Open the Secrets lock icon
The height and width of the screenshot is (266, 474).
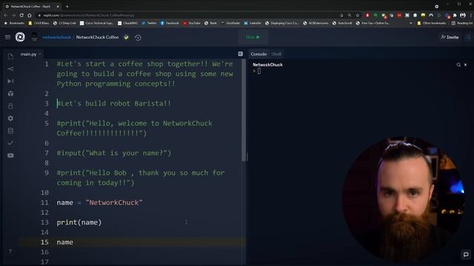coord(10,106)
